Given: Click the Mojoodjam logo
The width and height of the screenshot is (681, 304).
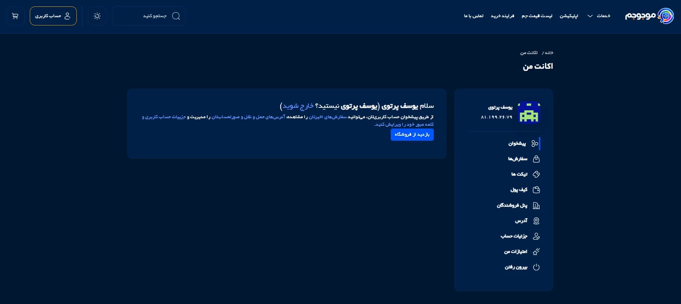Looking at the screenshot, I should [649, 16].
